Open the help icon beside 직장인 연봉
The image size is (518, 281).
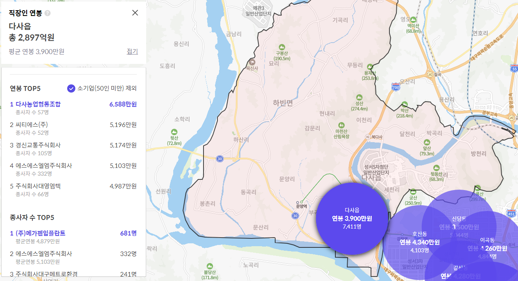point(48,13)
